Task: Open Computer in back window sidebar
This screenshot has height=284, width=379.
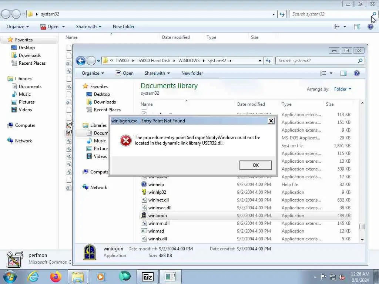Action: [25, 125]
